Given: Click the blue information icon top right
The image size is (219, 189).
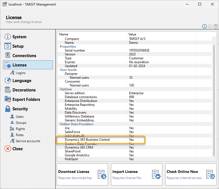Looking at the screenshot, I should (205, 26).
